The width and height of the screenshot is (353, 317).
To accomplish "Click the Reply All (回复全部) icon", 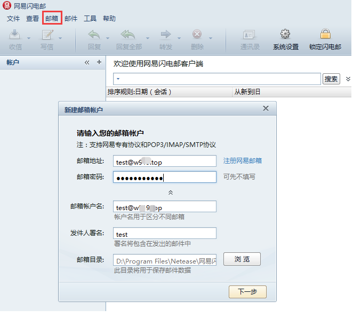I will [x=128, y=35].
